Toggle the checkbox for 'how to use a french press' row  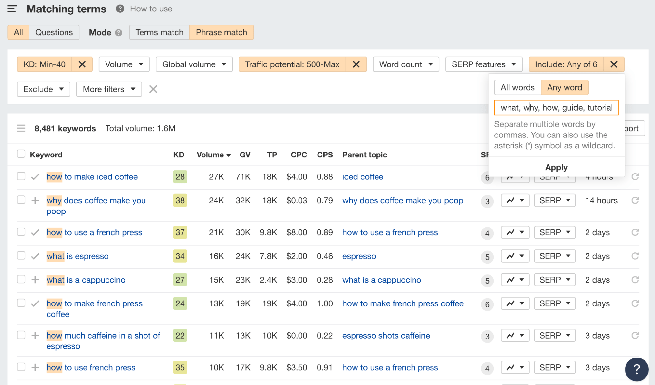(21, 233)
